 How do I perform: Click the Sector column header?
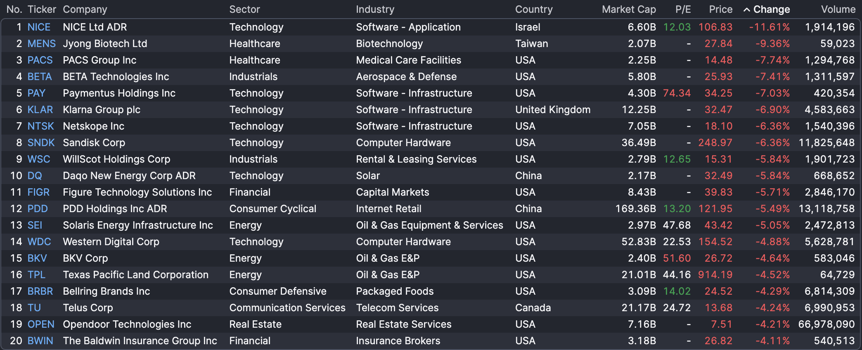pos(244,9)
